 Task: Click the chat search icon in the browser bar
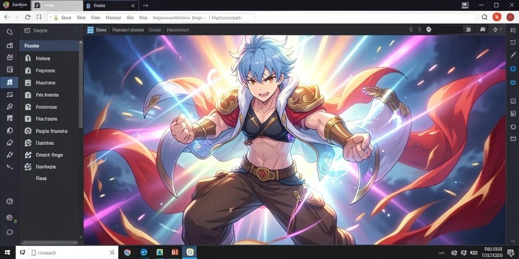click(484, 17)
